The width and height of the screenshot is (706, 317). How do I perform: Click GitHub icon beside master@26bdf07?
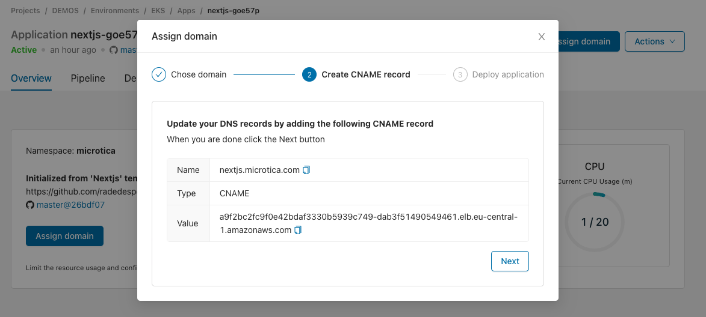pos(30,205)
